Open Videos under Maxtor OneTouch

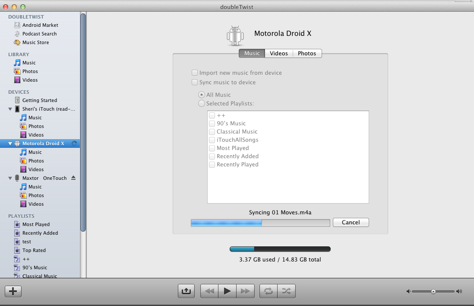[32, 204]
